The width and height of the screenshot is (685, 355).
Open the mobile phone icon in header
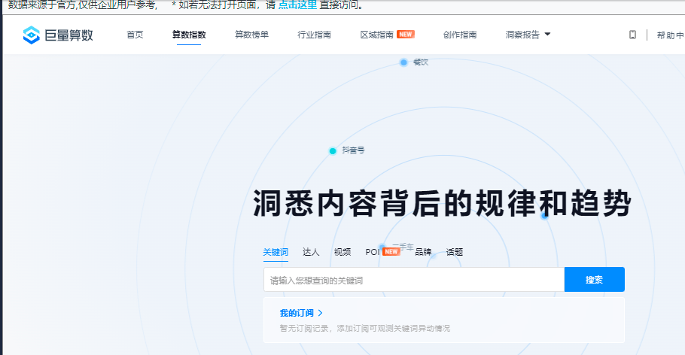[x=632, y=35]
